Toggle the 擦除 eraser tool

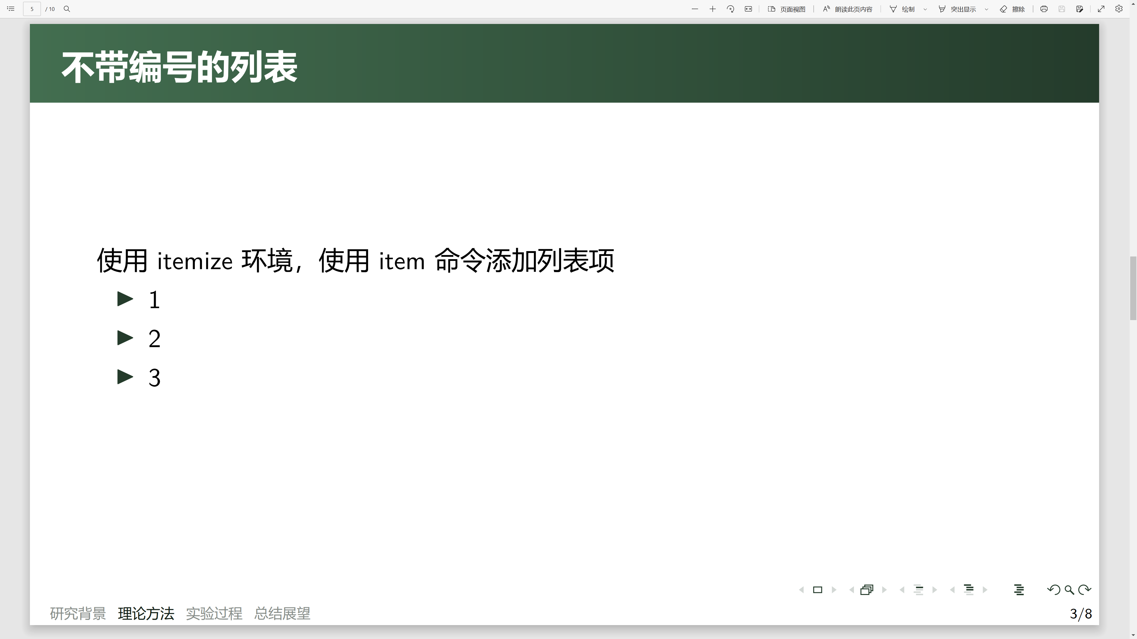[x=1012, y=9]
